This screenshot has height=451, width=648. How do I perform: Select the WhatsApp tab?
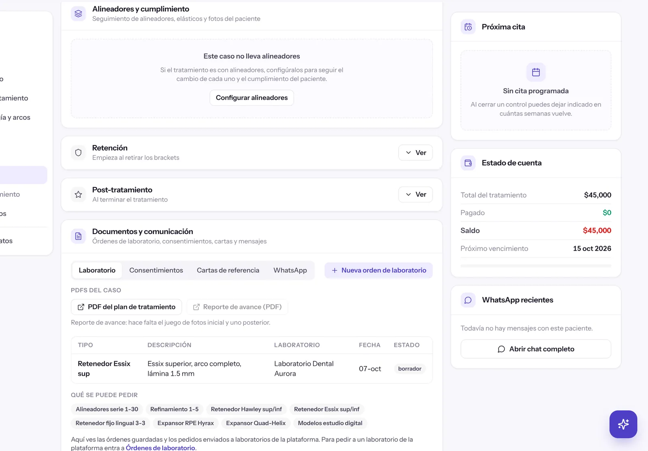tap(290, 270)
